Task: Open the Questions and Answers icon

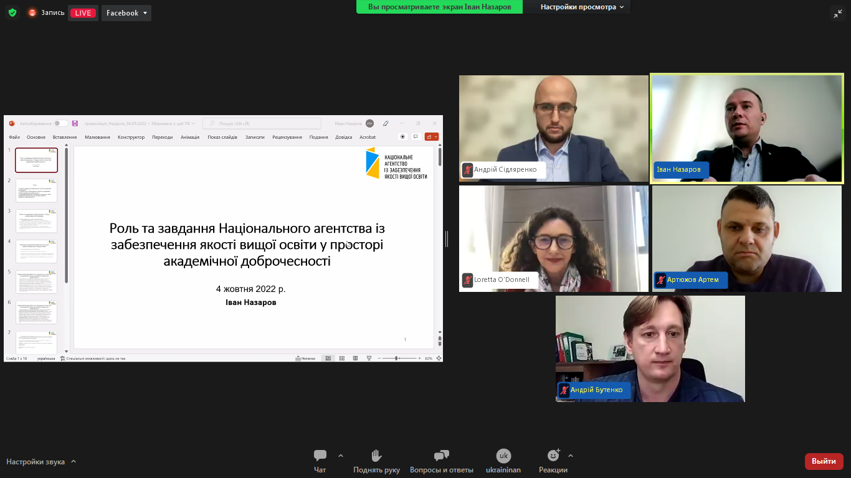Action: pos(442,456)
